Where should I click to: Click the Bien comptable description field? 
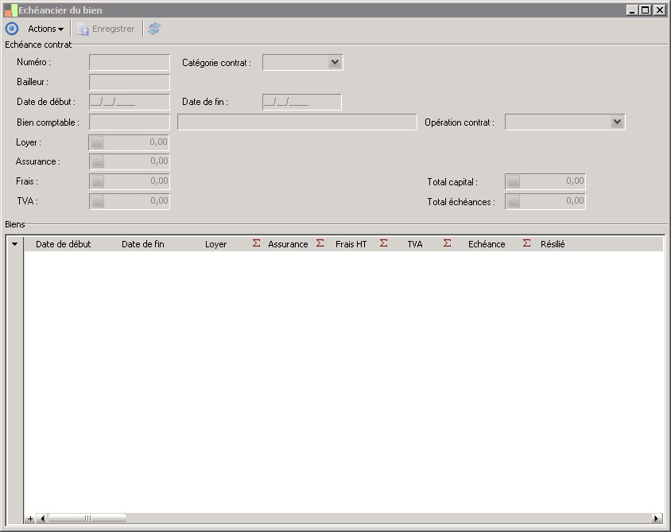pos(297,122)
